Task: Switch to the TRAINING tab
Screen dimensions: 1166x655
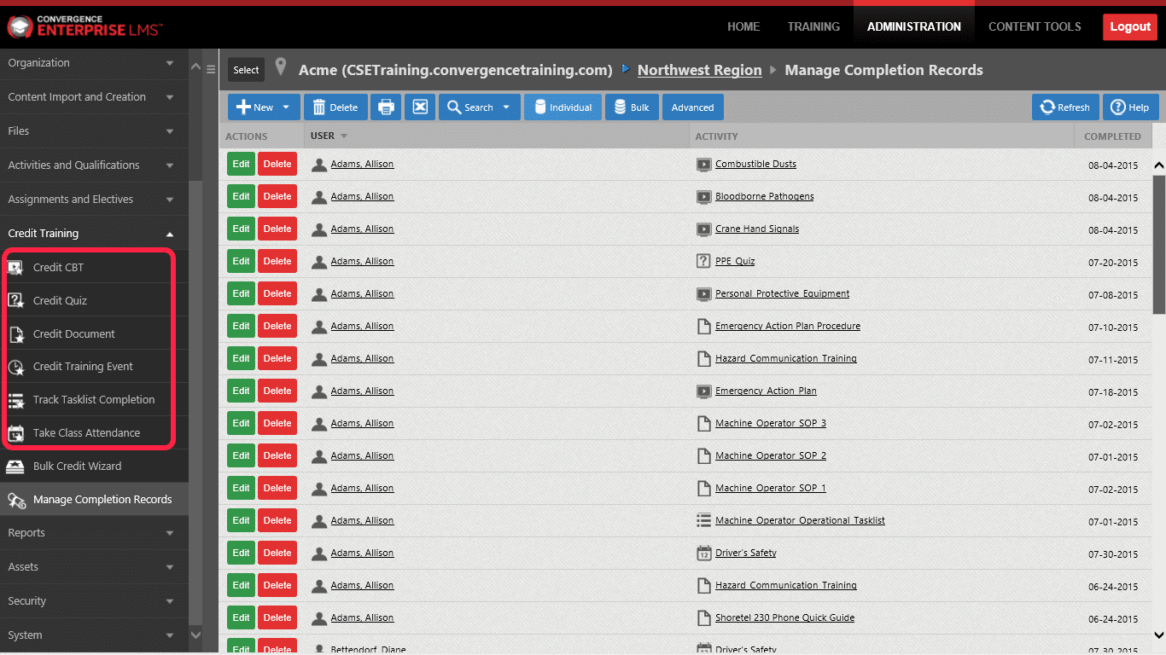Action: pos(813,26)
